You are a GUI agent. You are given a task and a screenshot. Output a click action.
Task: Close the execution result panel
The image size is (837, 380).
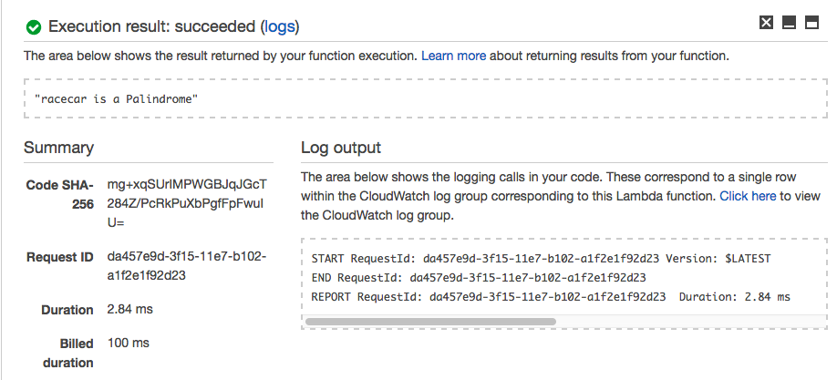(x=767, y=23)
